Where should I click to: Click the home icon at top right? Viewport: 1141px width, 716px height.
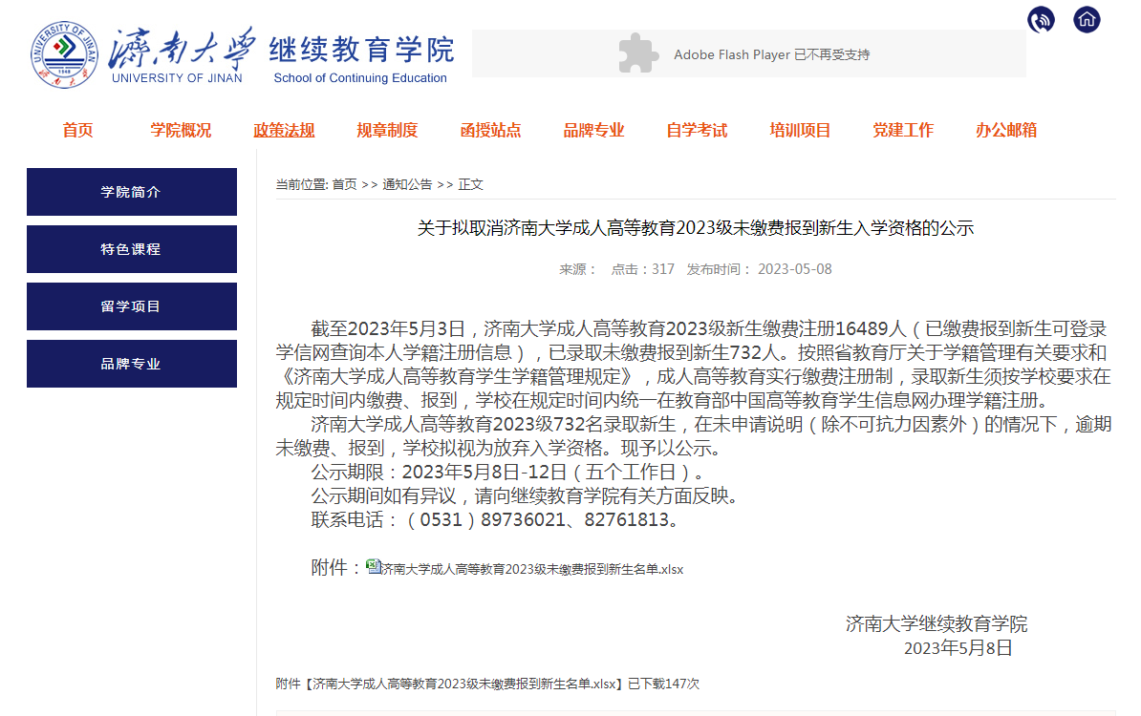click(1087, 19)
